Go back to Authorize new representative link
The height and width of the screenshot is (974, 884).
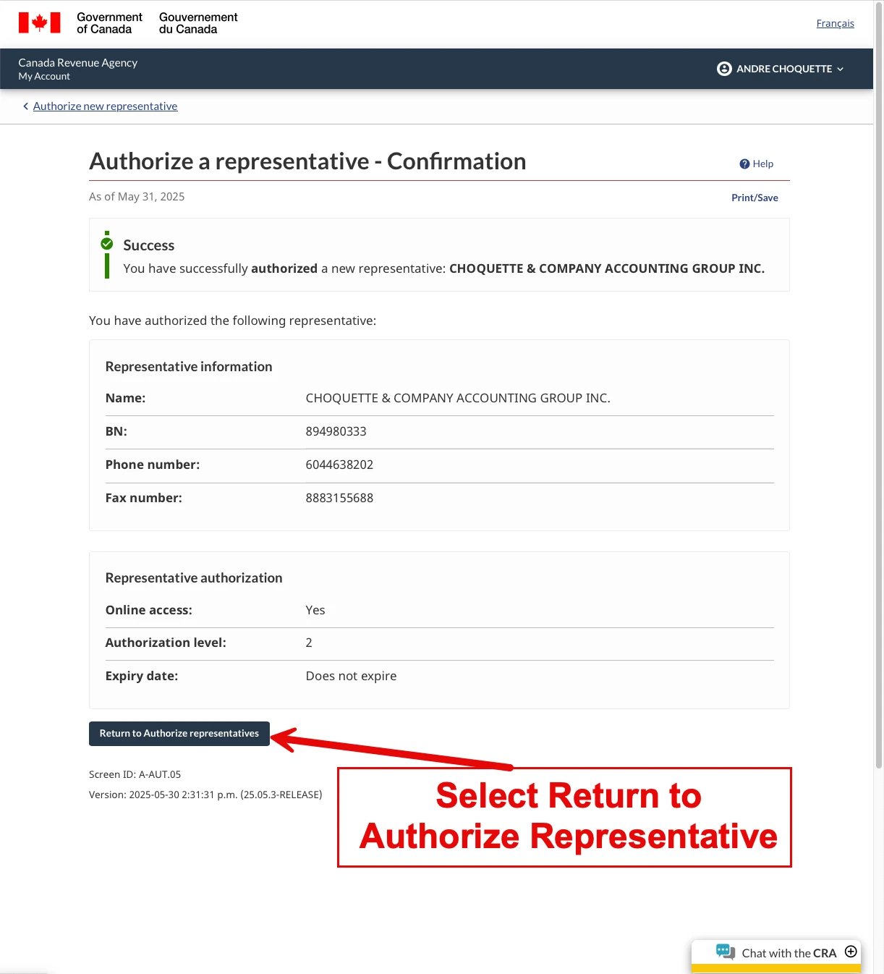pos(105,106)
